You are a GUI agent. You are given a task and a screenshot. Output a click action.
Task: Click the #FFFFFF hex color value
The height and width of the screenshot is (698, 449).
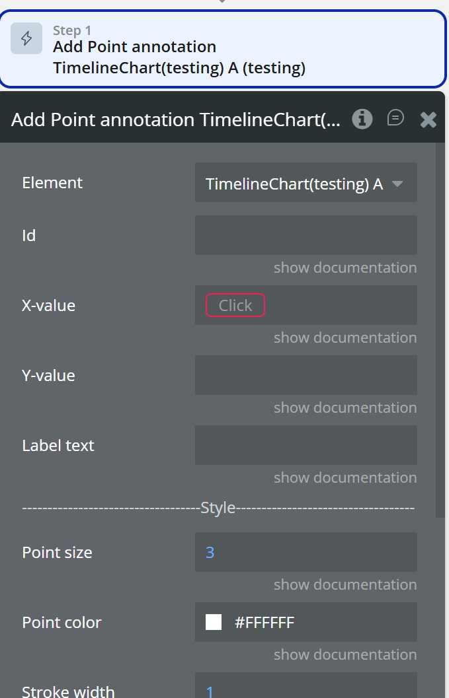tap(265, 622)
